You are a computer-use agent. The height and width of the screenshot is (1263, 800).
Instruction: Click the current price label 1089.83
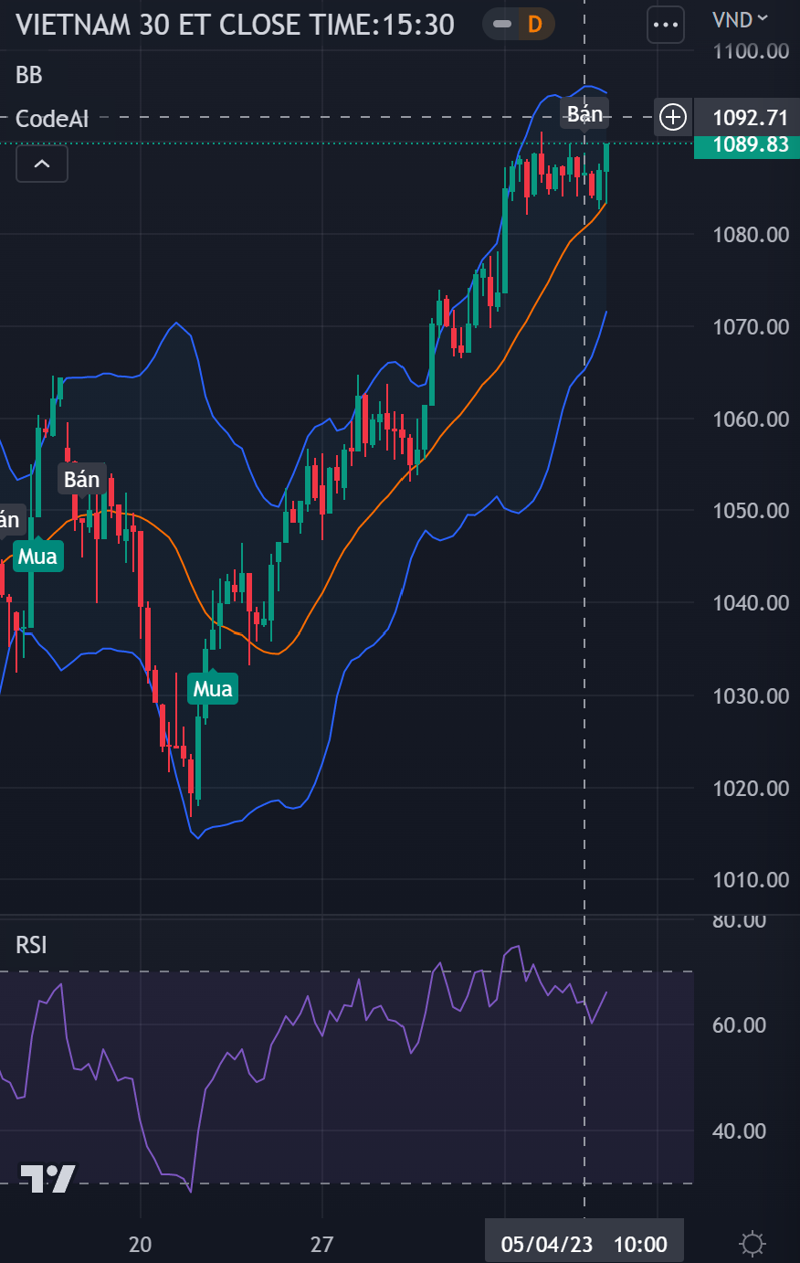tap(747, 144)
